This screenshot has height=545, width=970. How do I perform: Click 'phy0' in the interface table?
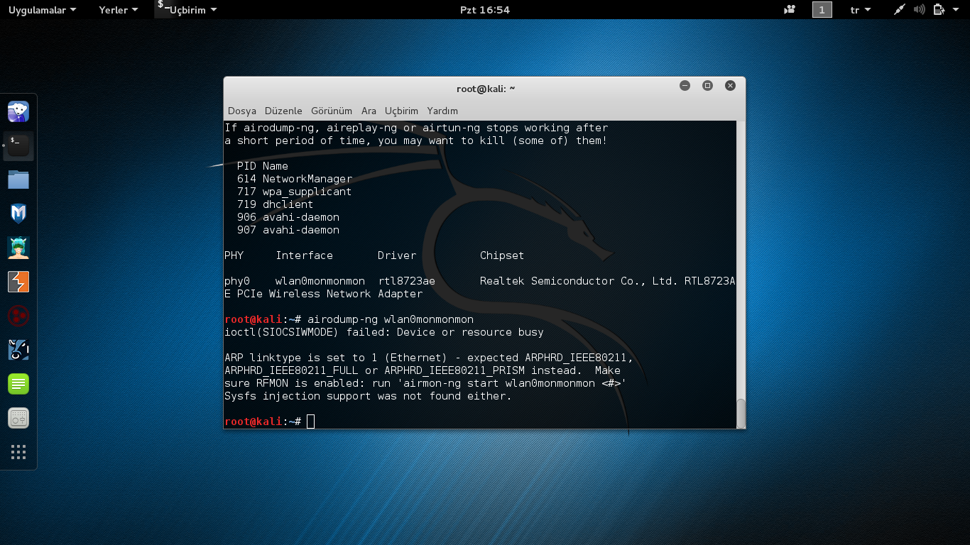coord(237,281)
